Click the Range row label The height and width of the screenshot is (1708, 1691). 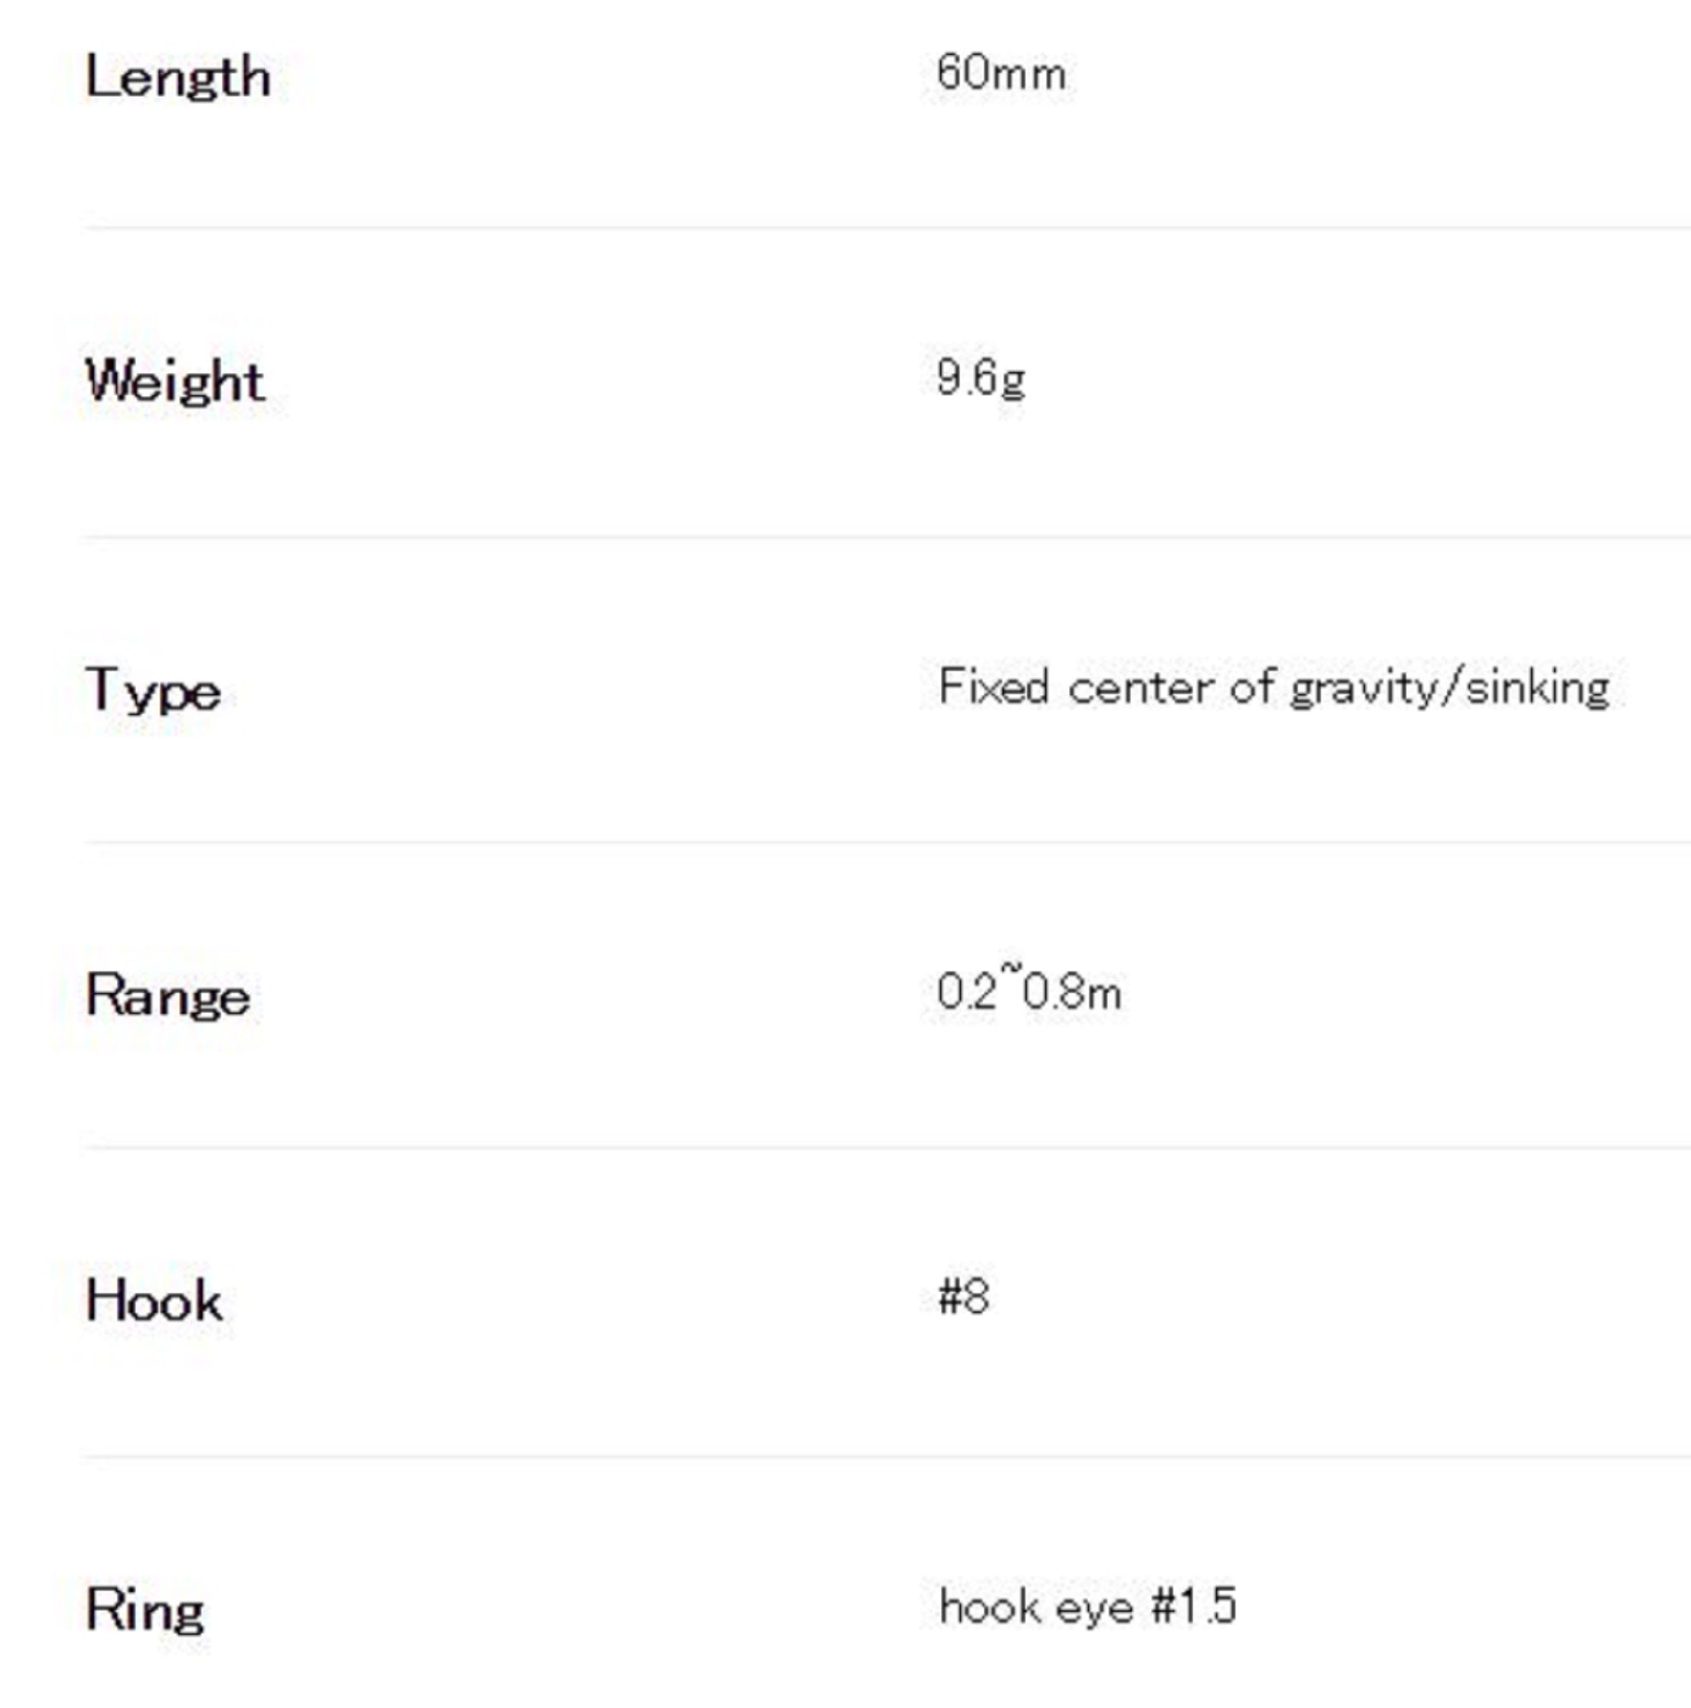[167, 997]
